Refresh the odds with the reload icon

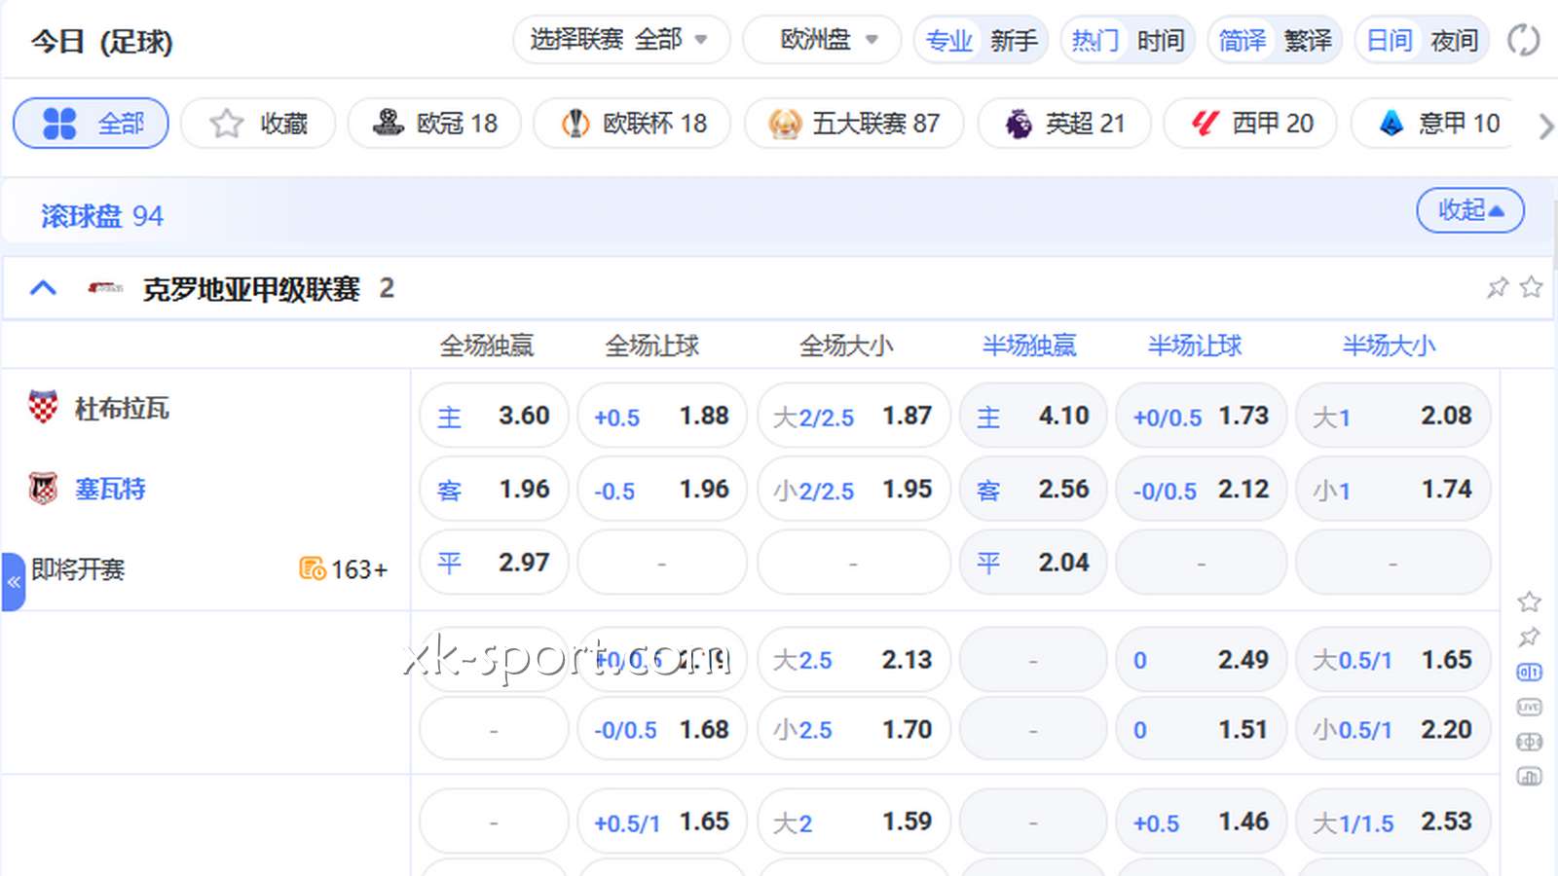coord(1524,41)
